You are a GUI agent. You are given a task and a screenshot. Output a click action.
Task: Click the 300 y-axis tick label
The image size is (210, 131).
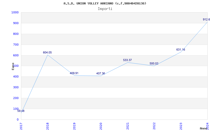pos(16,87)
